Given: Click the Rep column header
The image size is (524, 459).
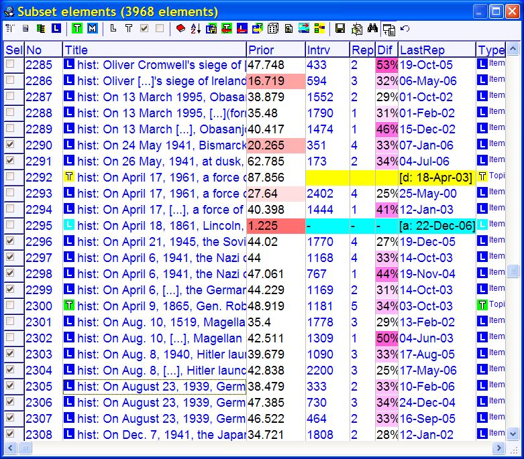Looking at the screenshot, I should 362,50.
